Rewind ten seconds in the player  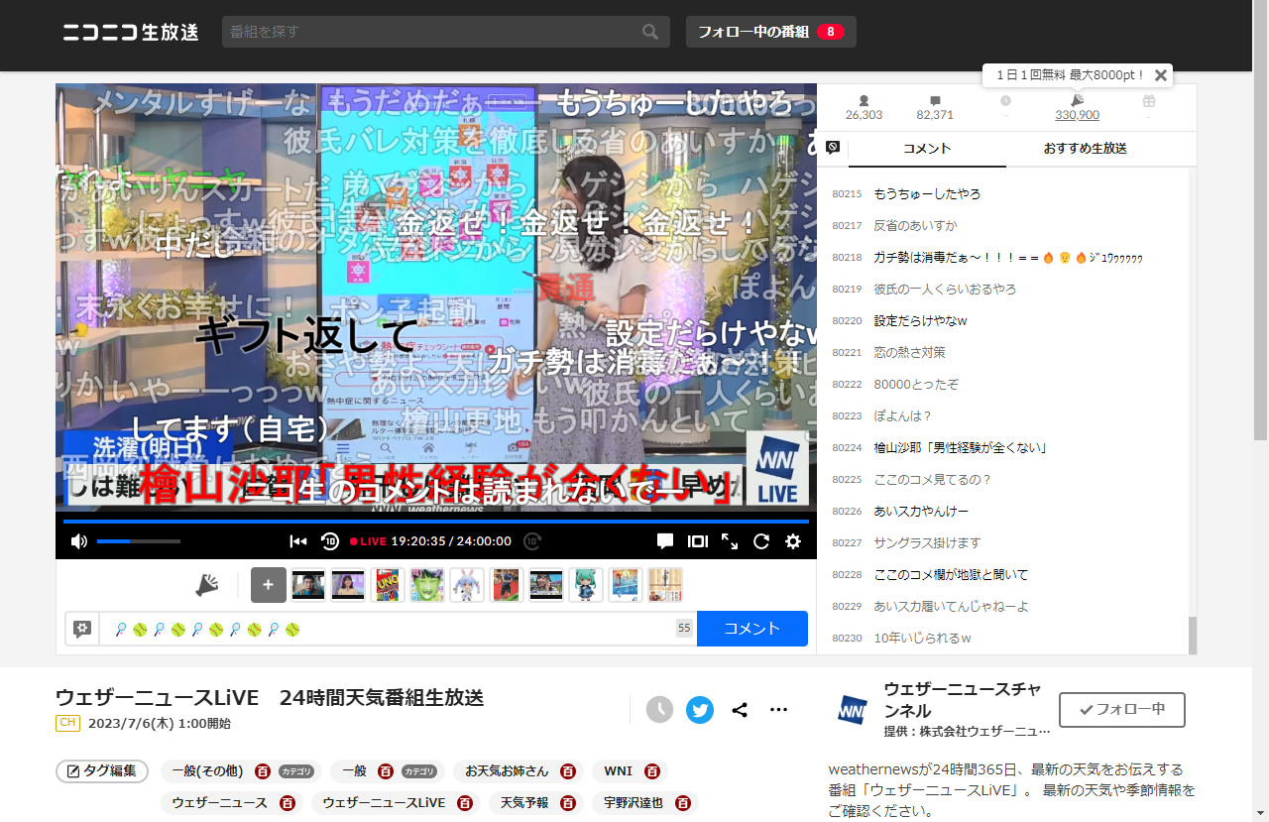pyautogui.click(x=330, y=541)
